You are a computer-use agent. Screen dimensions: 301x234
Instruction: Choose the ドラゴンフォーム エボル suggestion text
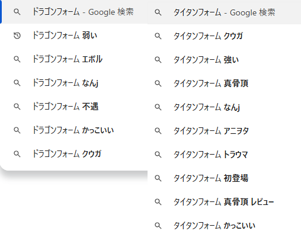[x=68, y=59]
